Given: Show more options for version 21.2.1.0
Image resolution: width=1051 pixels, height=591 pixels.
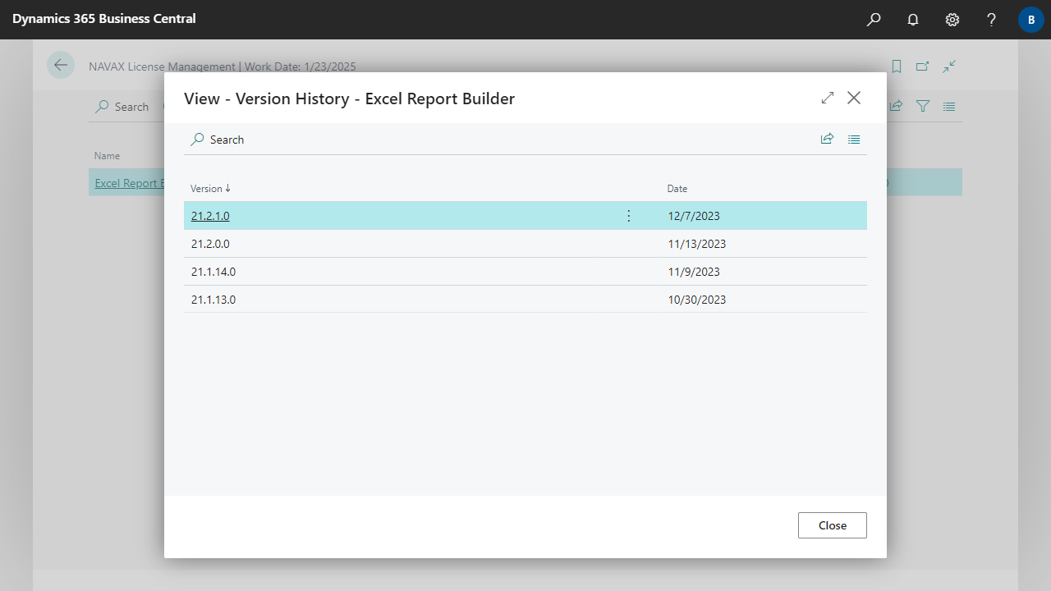Looking at the screenshot, I should tap(629, 216).
